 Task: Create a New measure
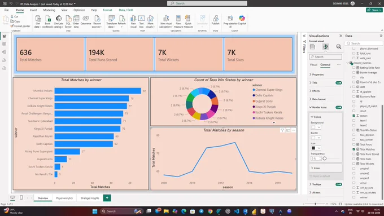tap(178, 21)
